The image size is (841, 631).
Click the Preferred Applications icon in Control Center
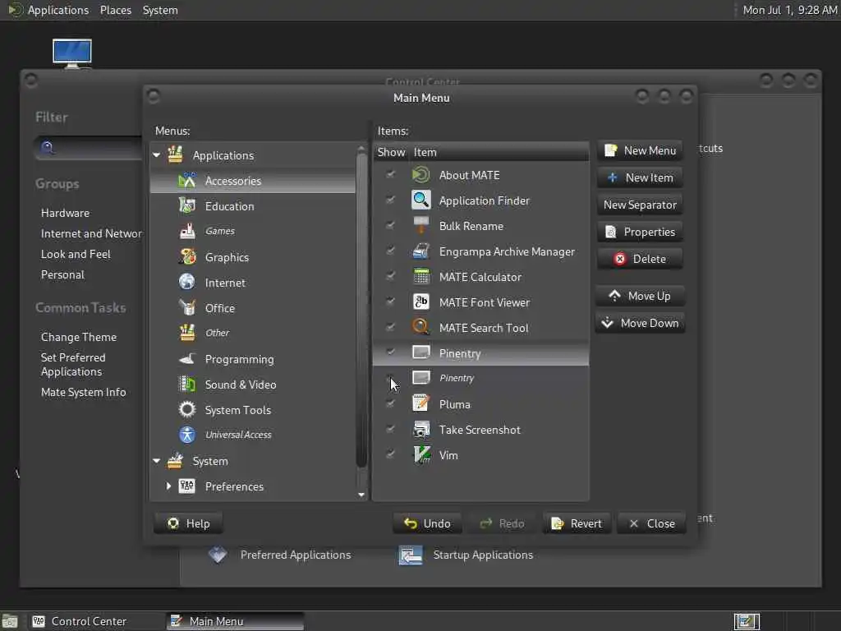[218, 555]
